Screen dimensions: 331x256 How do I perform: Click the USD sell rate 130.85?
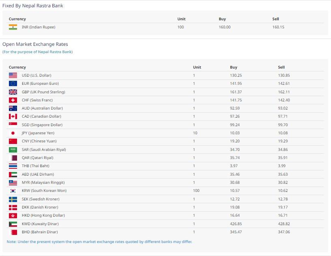tap(284, 75)
